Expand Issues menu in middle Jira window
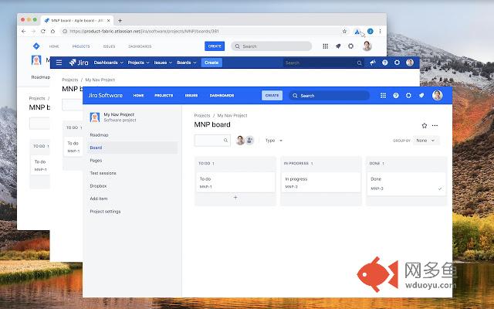 click(x=163, y=63)
